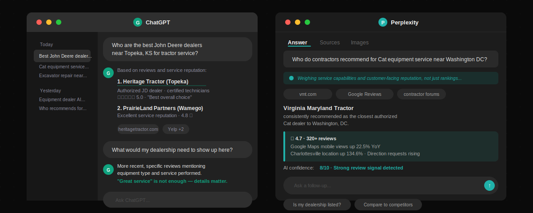Screen dimensions: 533x213
Task: Click the 'Yelp +2' sources chip
Action: tap(176, 129)
